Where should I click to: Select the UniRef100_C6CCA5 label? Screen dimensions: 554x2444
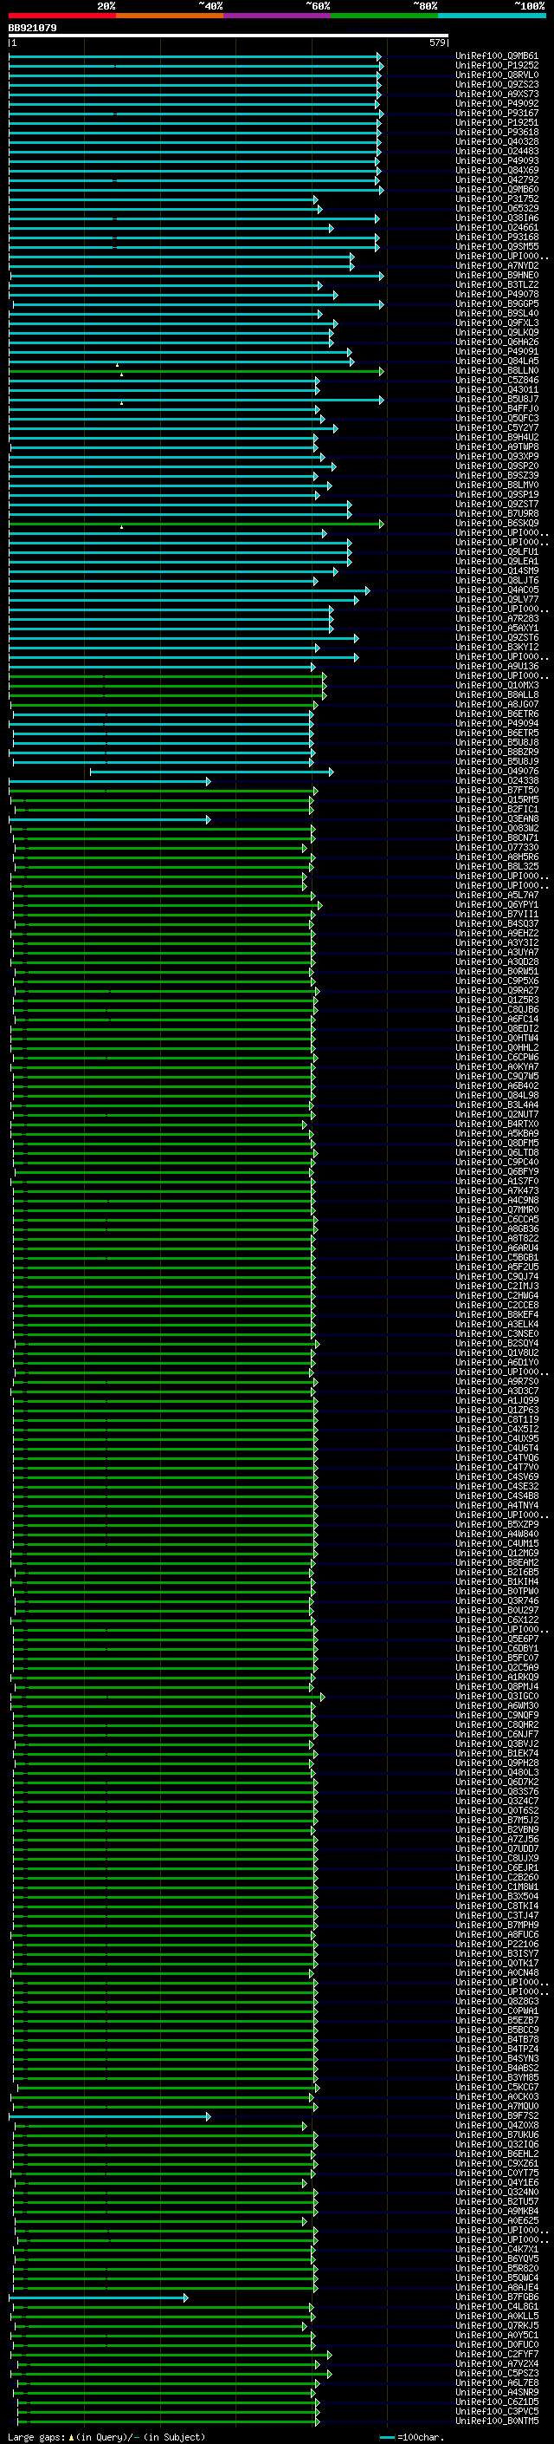[x=497, y=1219]
